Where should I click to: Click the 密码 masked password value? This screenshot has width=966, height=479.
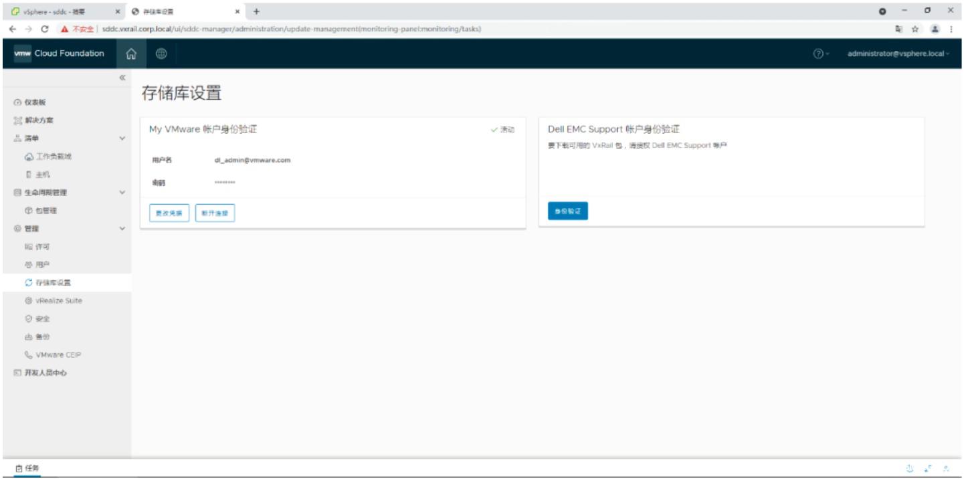point(225,182)
